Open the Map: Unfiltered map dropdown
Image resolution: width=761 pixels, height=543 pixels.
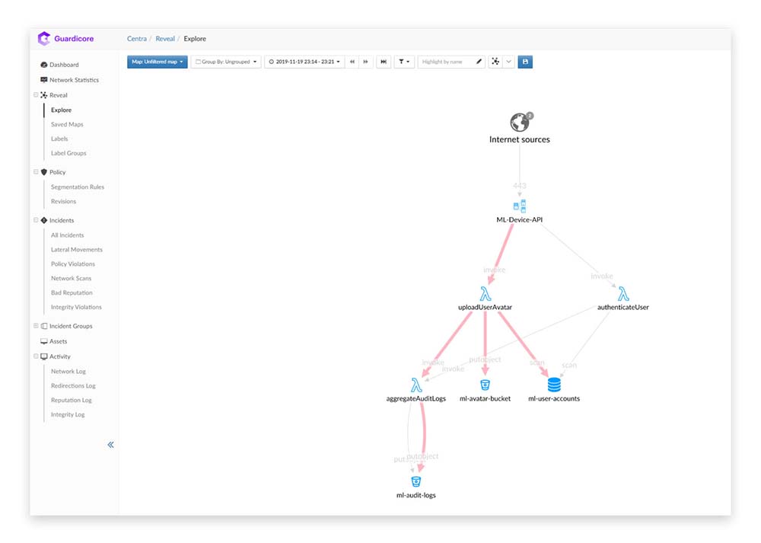pos(157,62)
